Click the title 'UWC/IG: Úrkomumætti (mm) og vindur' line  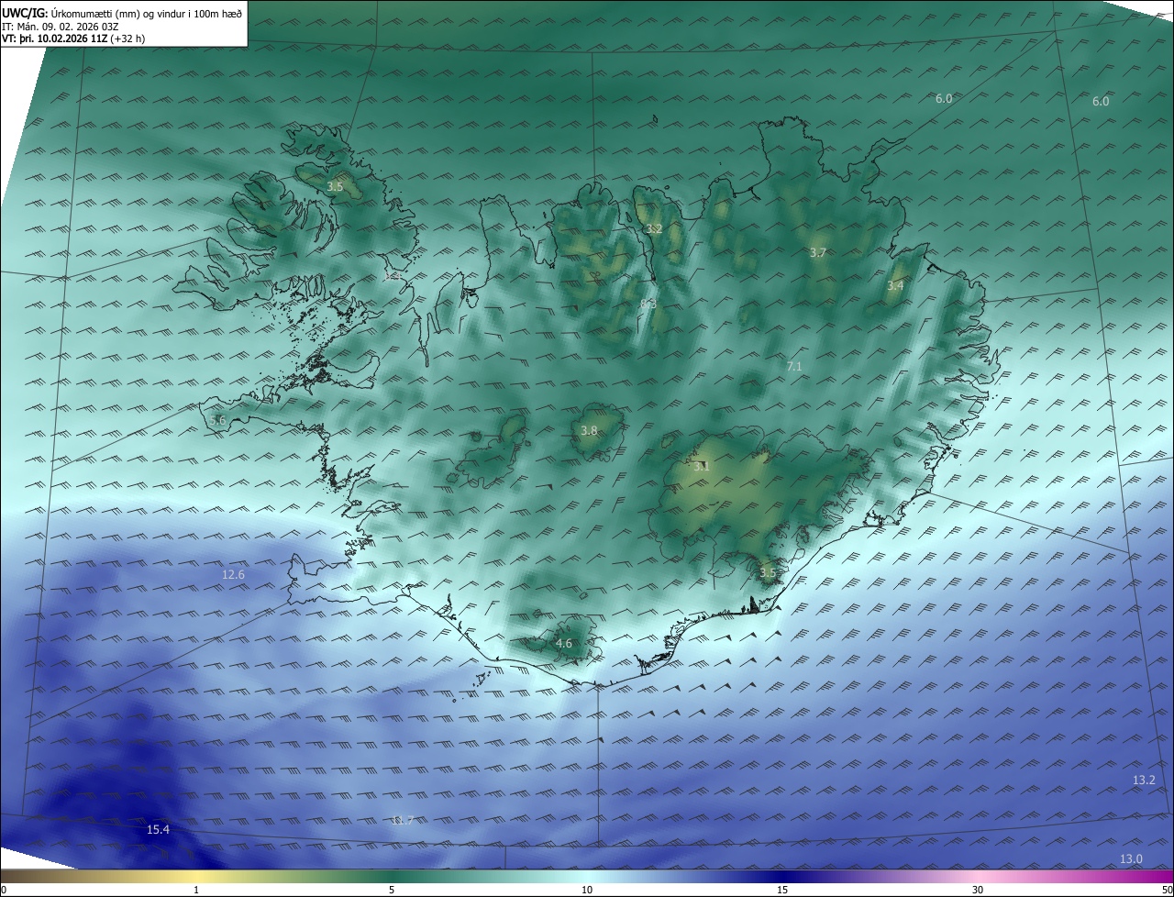(121, 13)
